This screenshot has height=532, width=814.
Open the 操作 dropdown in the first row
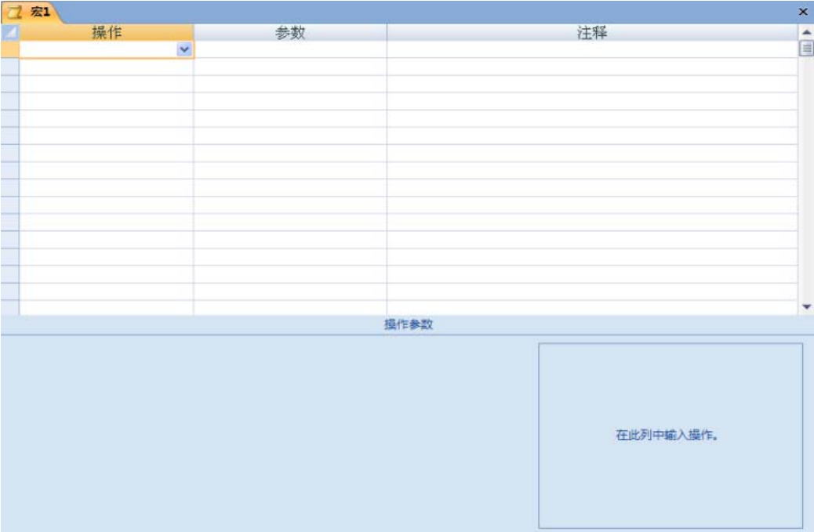coord(184,49)
